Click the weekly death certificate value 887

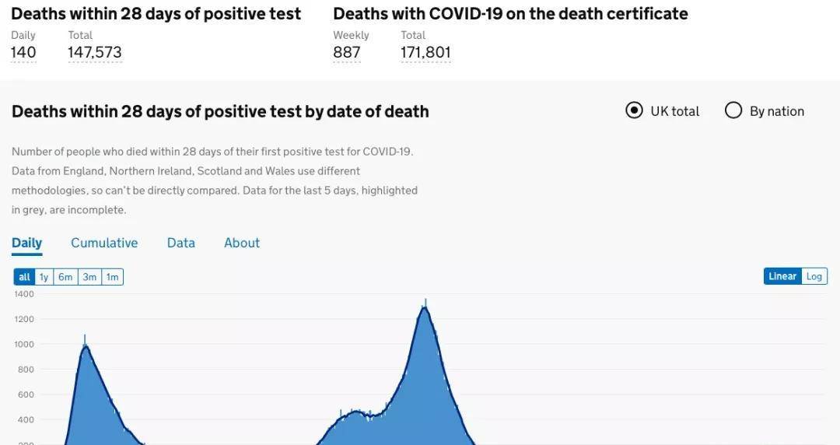click(347, 52)
